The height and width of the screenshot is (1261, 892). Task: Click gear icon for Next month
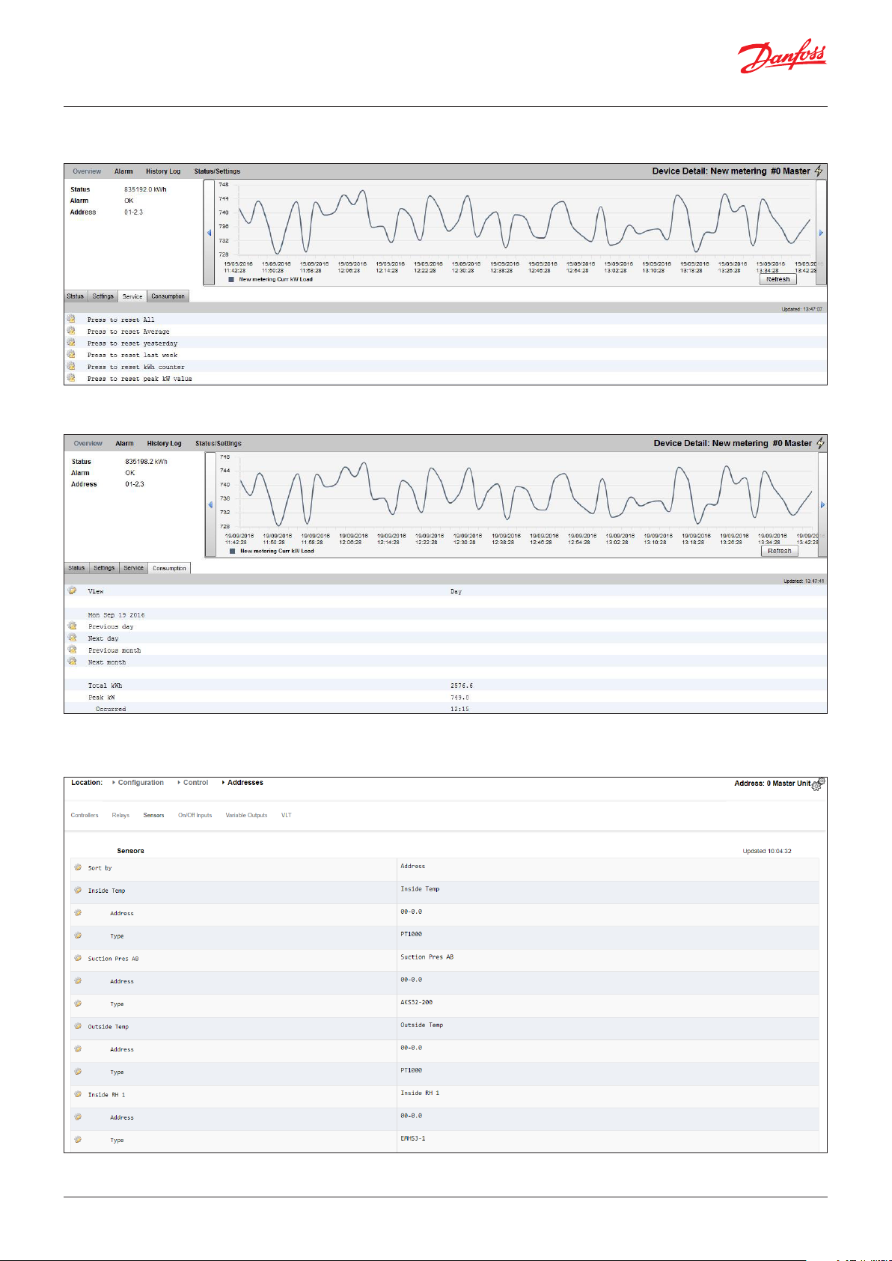pyautogui.click(x=73, y=662)
